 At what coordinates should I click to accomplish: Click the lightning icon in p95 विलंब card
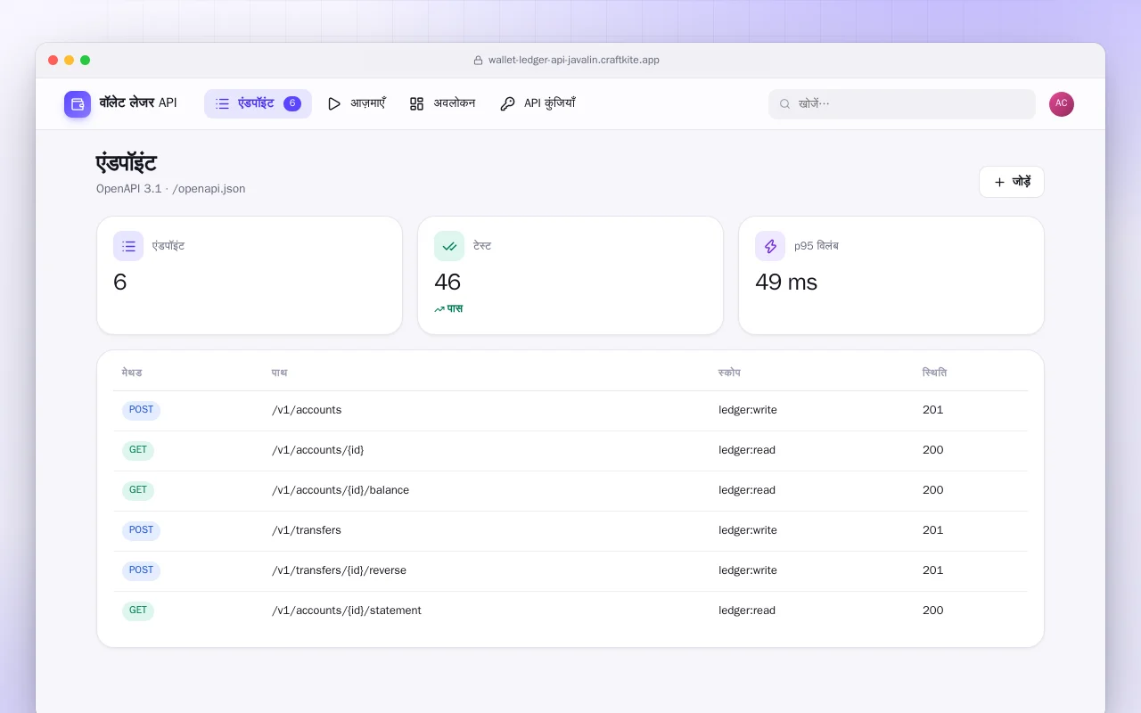point(770,246)
